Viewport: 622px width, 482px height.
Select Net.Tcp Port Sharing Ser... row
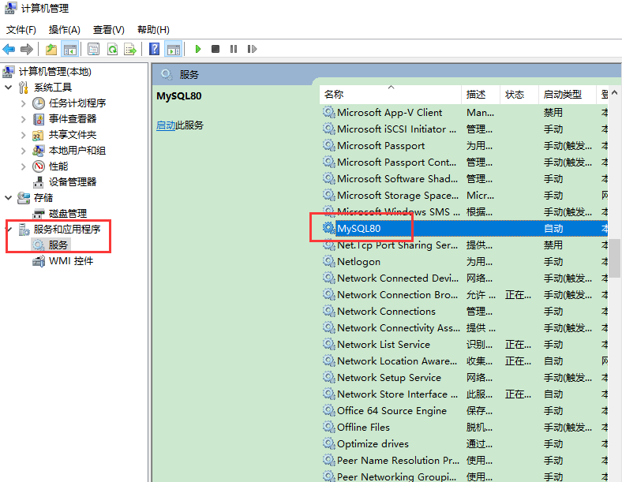464,245
